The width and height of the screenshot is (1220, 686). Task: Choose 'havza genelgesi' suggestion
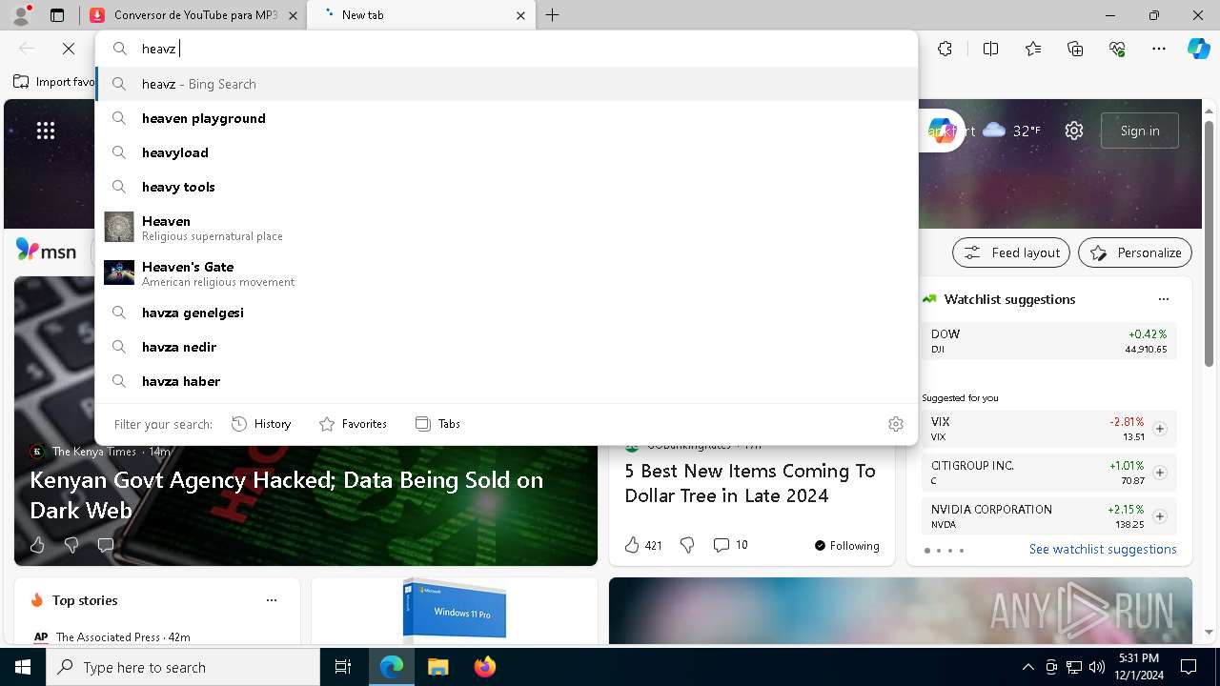coord(506,313)
